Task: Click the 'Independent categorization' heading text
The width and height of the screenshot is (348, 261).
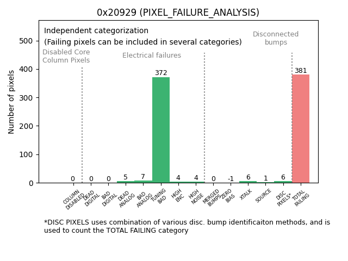Action: click(x=96, y=31)
